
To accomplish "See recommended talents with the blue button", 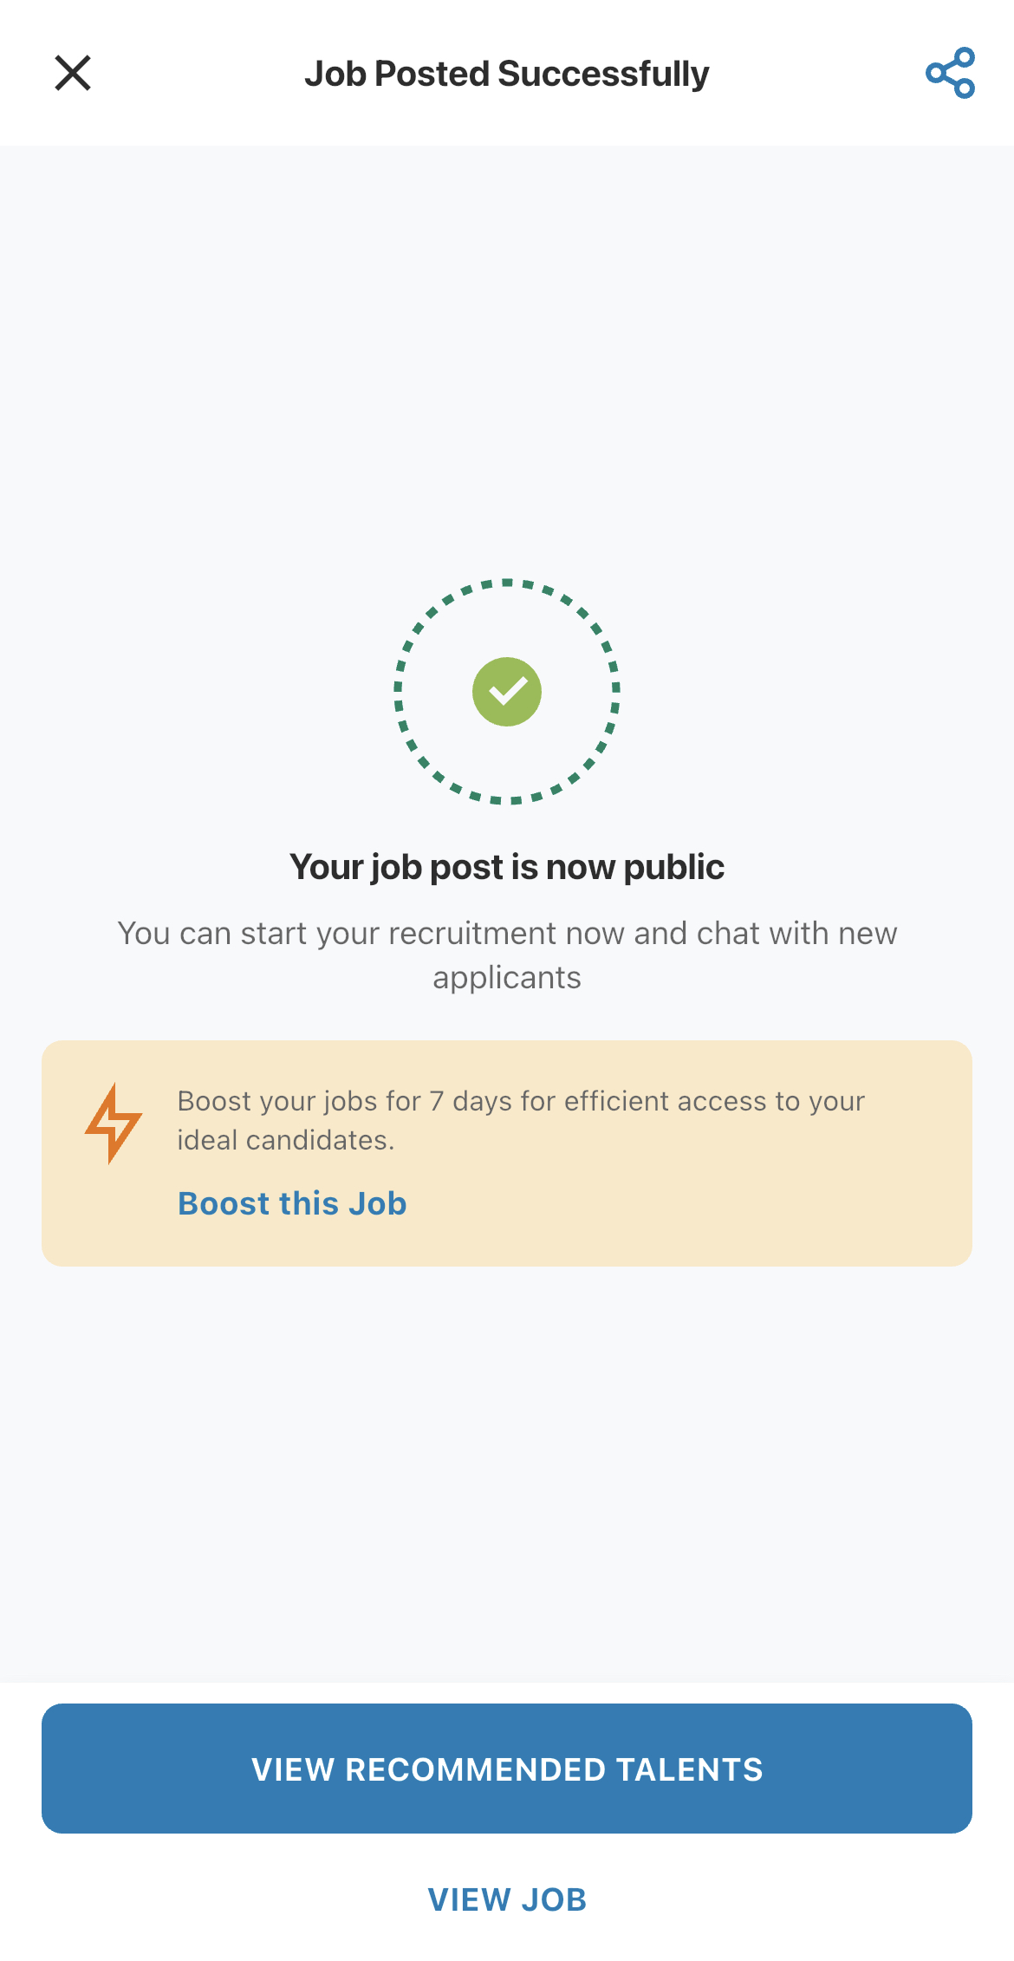I will [507, 1769].
